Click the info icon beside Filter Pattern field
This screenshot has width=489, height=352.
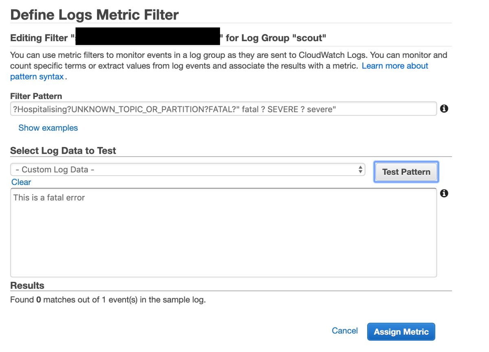click(x=444, y=109)
